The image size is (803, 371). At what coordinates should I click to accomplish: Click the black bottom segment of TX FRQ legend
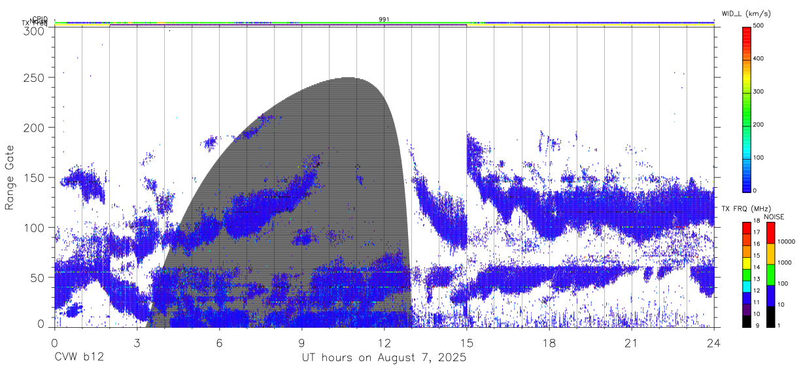point(747,321)
